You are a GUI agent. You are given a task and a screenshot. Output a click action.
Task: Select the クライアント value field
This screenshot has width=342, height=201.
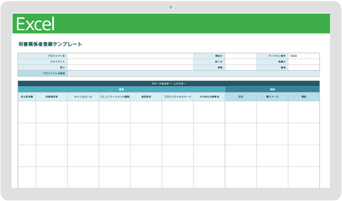[130, 62]
